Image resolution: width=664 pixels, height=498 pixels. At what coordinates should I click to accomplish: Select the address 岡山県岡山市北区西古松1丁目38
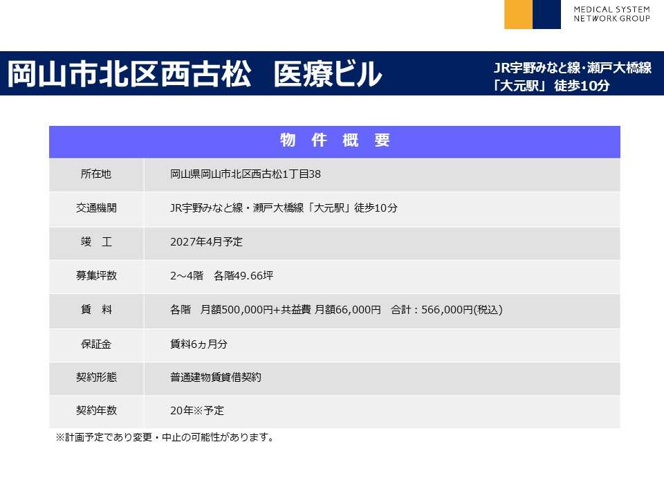tap(245, 174)
